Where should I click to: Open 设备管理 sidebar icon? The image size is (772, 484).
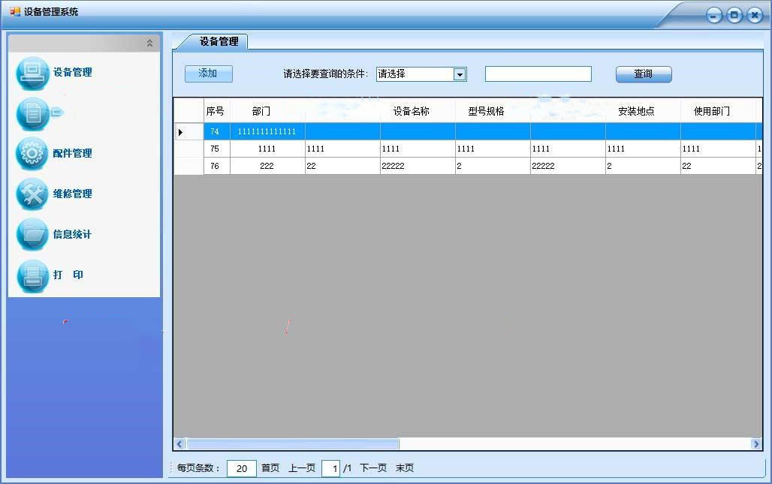pos(32,73)
